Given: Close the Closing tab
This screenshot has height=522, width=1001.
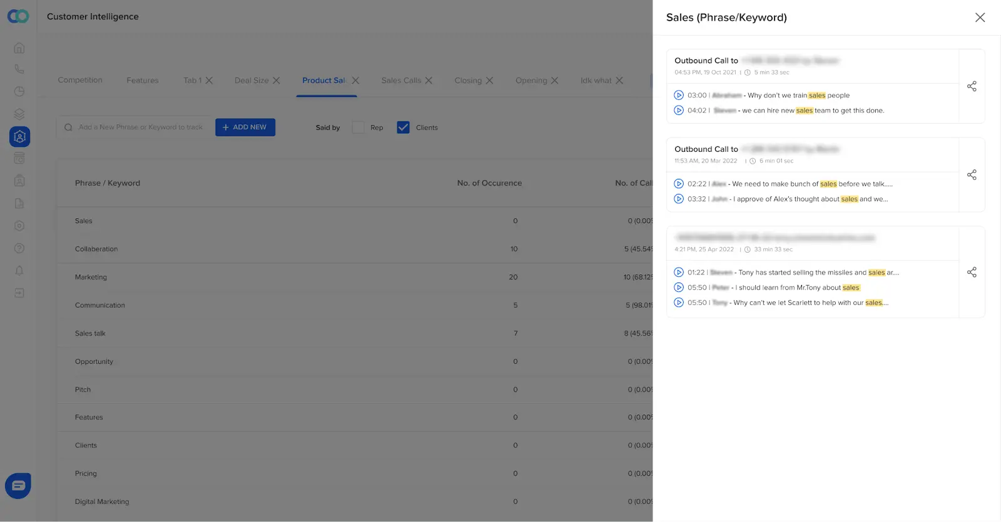Looking at the screenshot, I should click(x=489, y=81).
